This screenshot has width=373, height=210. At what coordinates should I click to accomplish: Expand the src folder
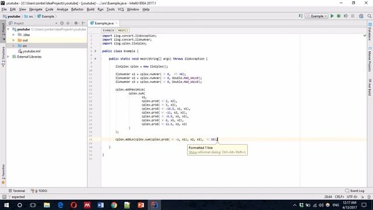click(13, 45)
